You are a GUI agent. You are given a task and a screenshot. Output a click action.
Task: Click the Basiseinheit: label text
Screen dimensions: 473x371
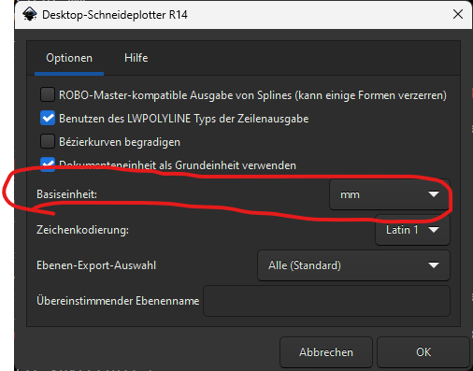point(66,194)
